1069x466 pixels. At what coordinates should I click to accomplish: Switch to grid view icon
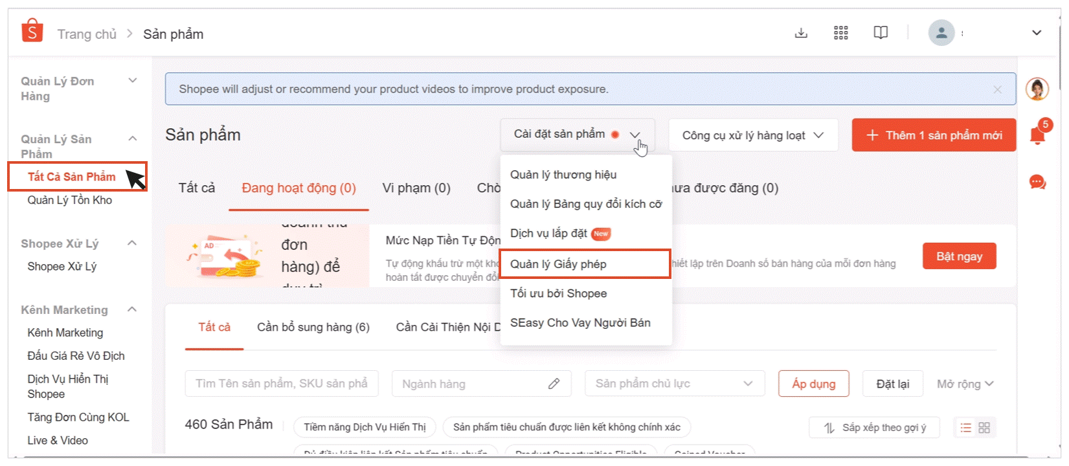[x=984, y=428]
